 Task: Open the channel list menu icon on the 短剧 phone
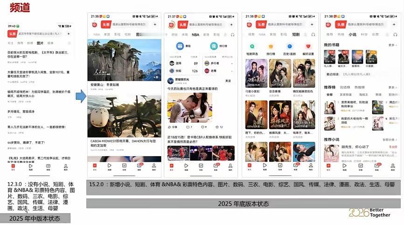click(305, 34)
